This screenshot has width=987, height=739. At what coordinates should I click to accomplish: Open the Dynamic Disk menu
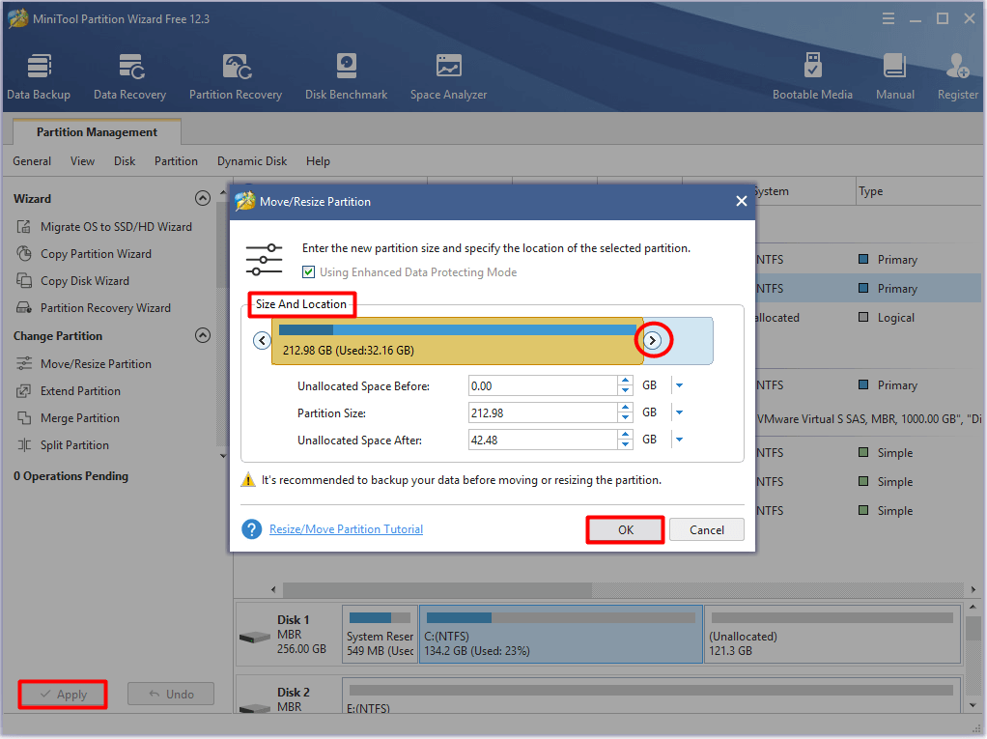click(252, 161)
